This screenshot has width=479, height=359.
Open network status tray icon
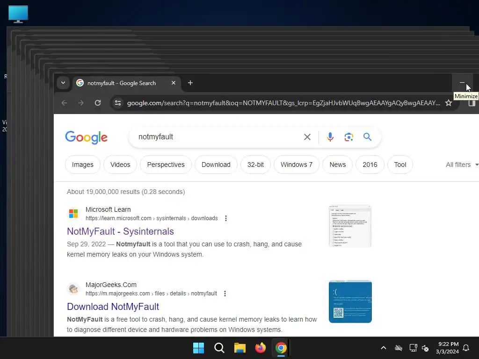tap(413, 348)
